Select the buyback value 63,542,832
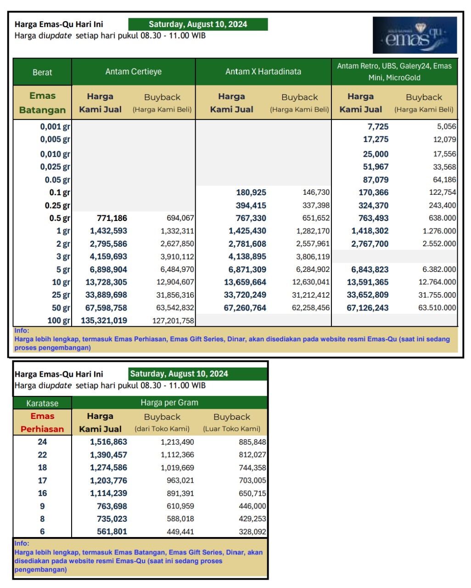Screen dimensions: 471x588 tap(175, 308)
